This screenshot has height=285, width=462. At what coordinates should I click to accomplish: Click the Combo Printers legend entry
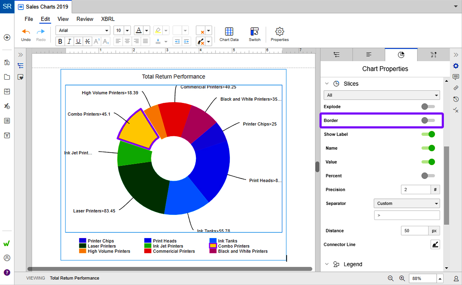point(233,246)
